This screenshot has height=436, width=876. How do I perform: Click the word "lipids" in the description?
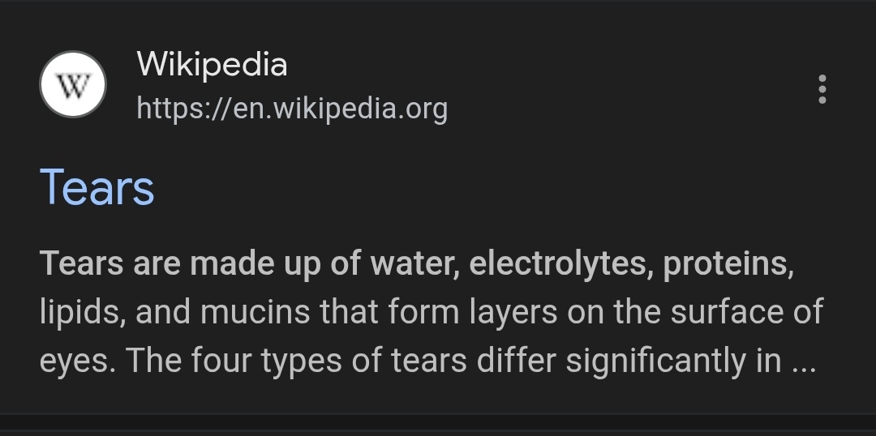tap(78, 312)
